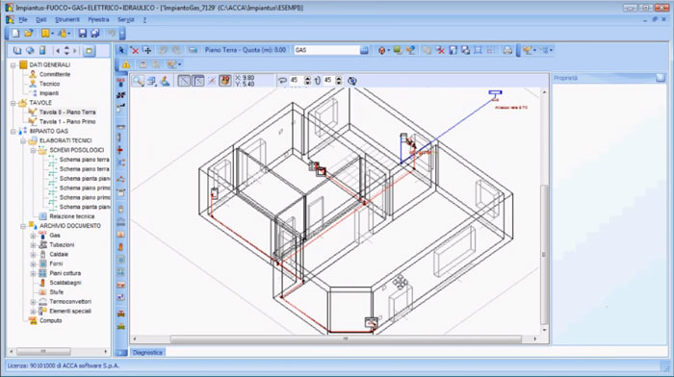Toggle the 3D render mode button
Viewport: 674px width, 377px height.
click(x=224, y=81)
